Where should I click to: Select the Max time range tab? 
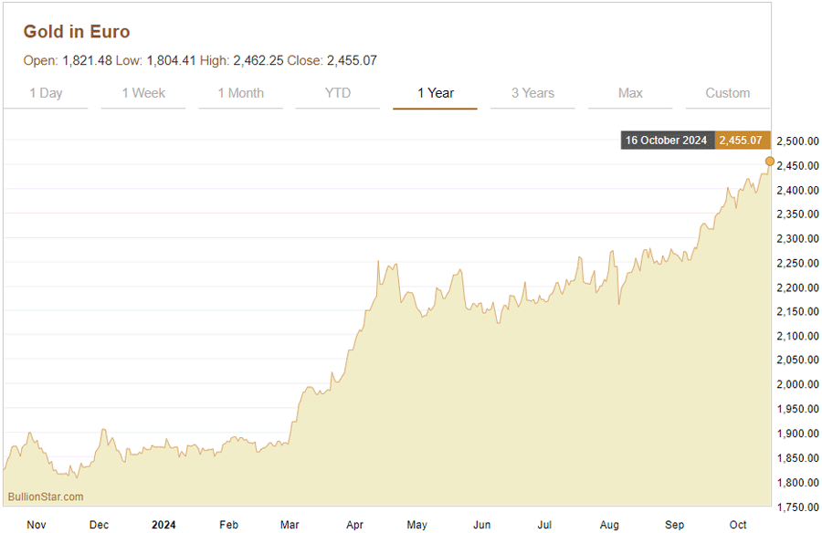tap(630, 93)
